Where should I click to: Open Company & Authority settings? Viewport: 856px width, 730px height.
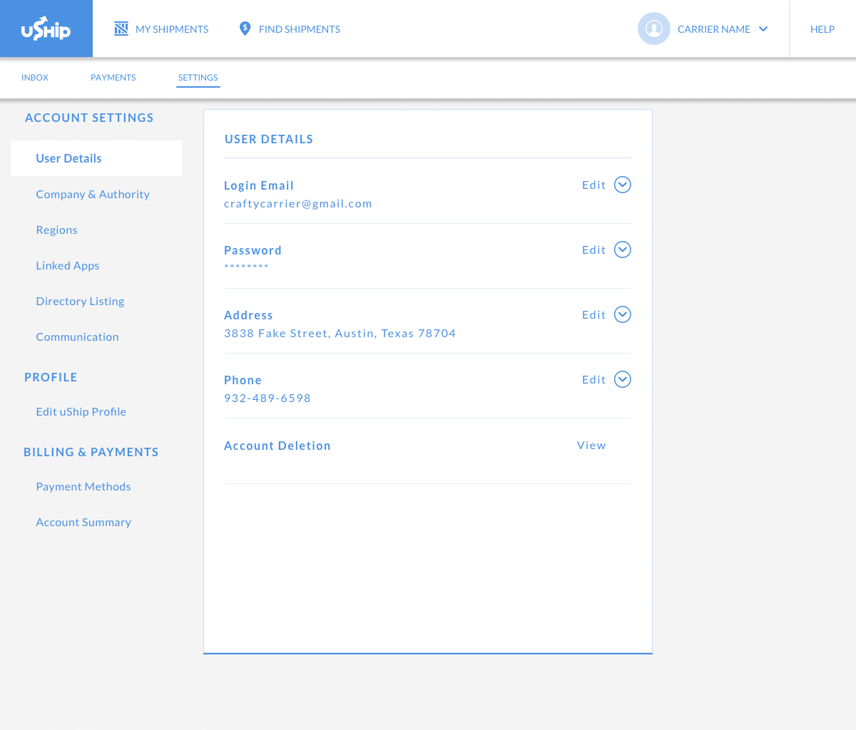coord(93,194)
